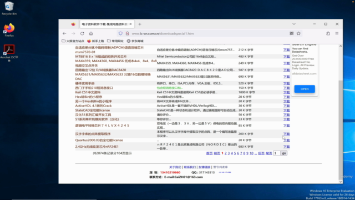Viewport: 355px width, 200px height.
Task: Open the 汉化51系列汇编开发工具 title link
Action: tap(93, 115)
